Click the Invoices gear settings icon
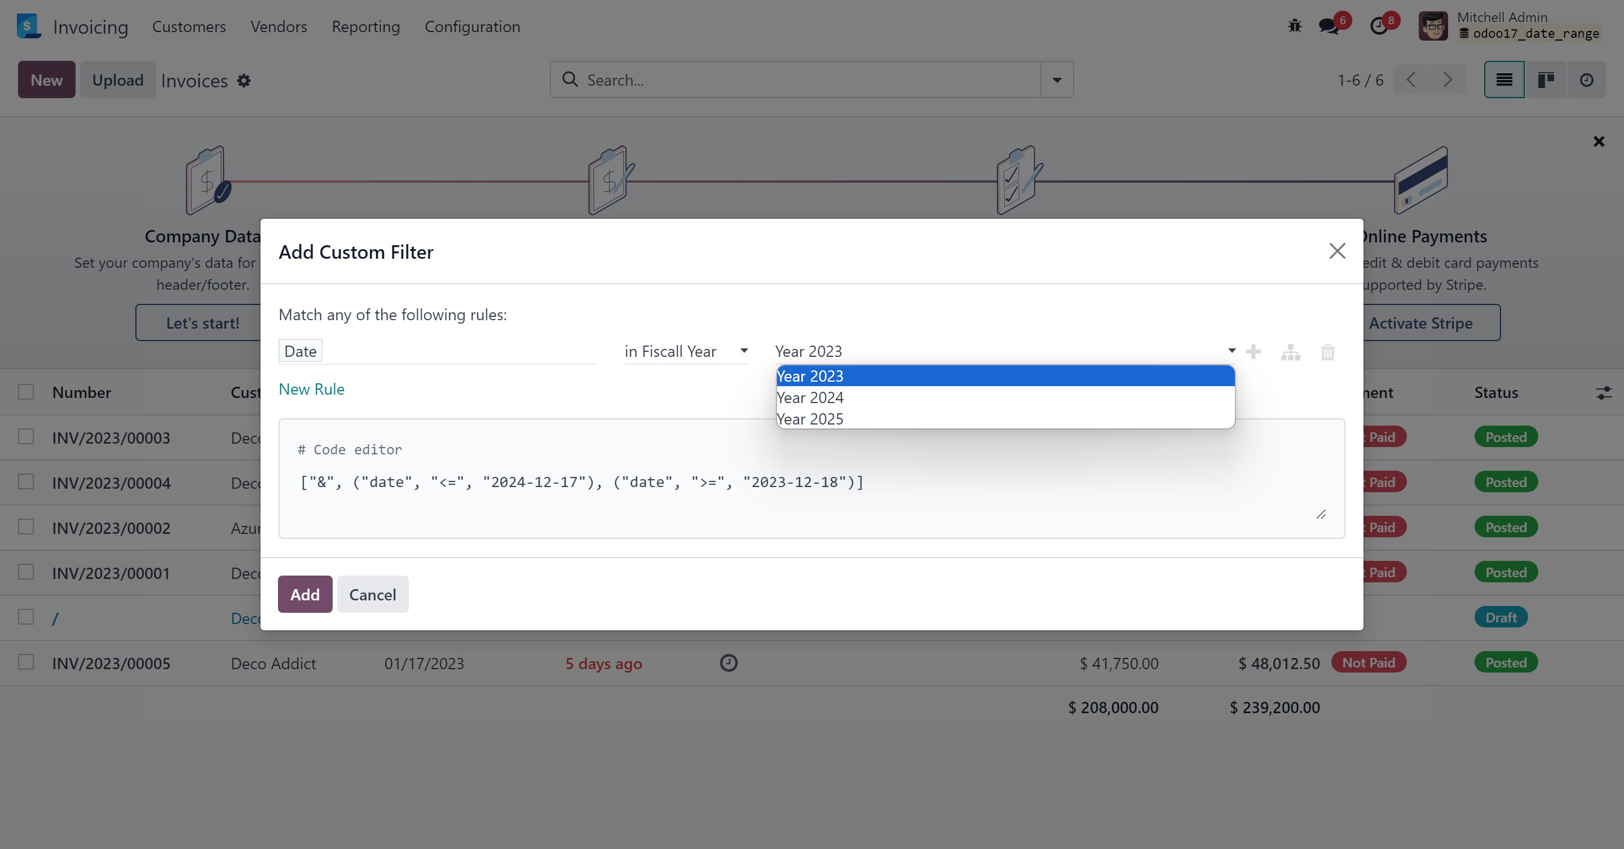 [x=244, y=81]
